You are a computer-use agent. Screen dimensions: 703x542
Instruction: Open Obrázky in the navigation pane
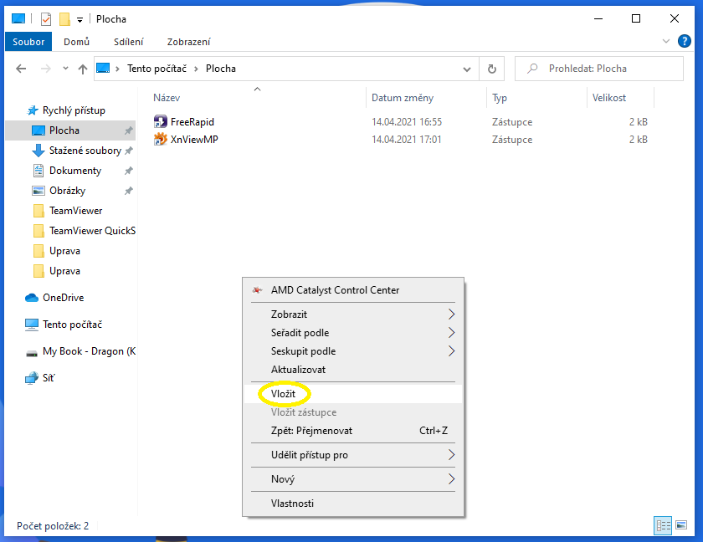67,191
